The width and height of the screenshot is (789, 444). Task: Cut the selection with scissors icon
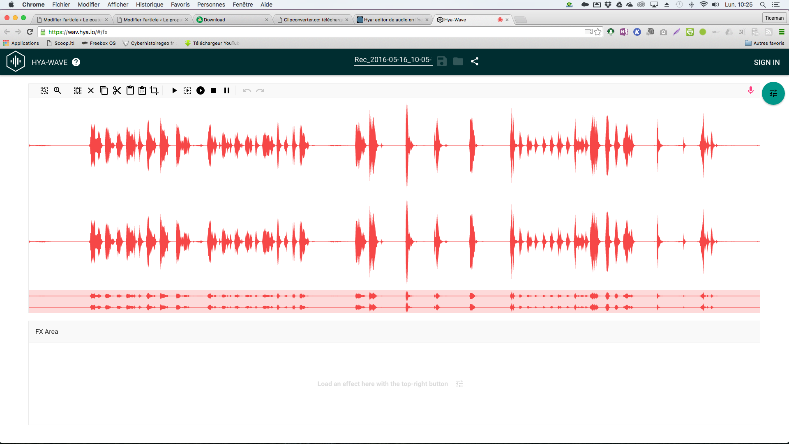(117, 90)
